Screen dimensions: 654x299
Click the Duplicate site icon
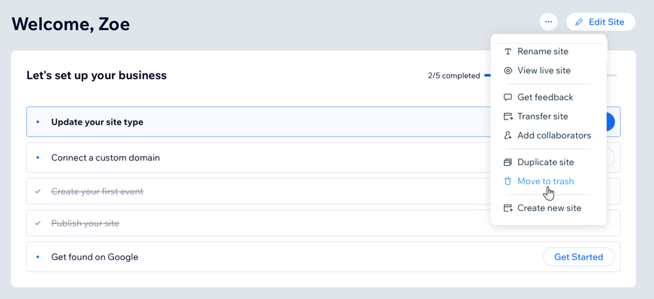coord(508,163)
